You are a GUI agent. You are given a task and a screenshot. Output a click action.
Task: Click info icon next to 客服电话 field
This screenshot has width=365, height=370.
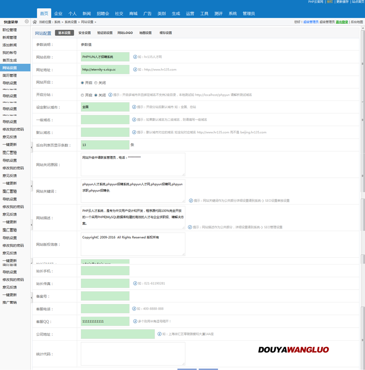pyautogui.click(x=134, y=309)
